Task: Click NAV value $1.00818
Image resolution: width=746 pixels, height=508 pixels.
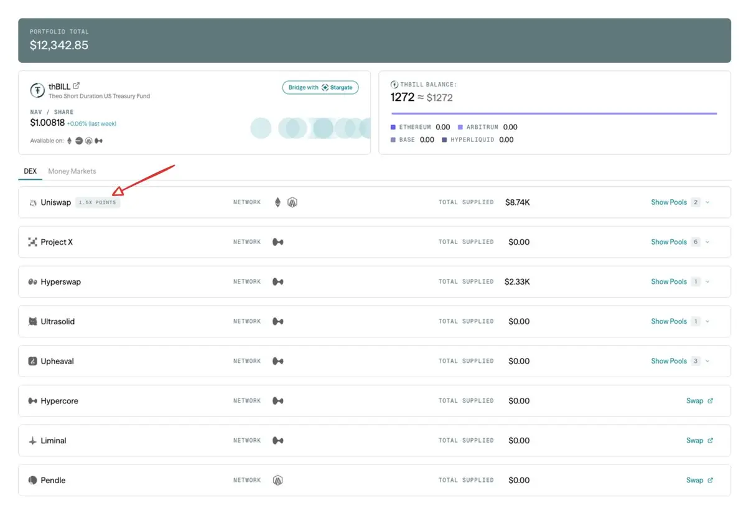Action: [x=47, y=123]
